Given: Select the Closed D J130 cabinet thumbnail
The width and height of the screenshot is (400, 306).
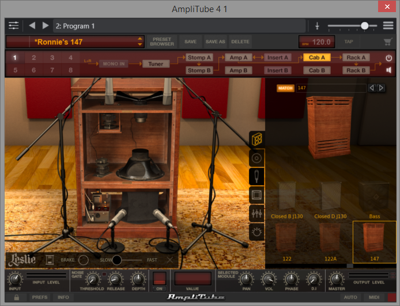Looking at the screenshot, I should pos(331,201).
